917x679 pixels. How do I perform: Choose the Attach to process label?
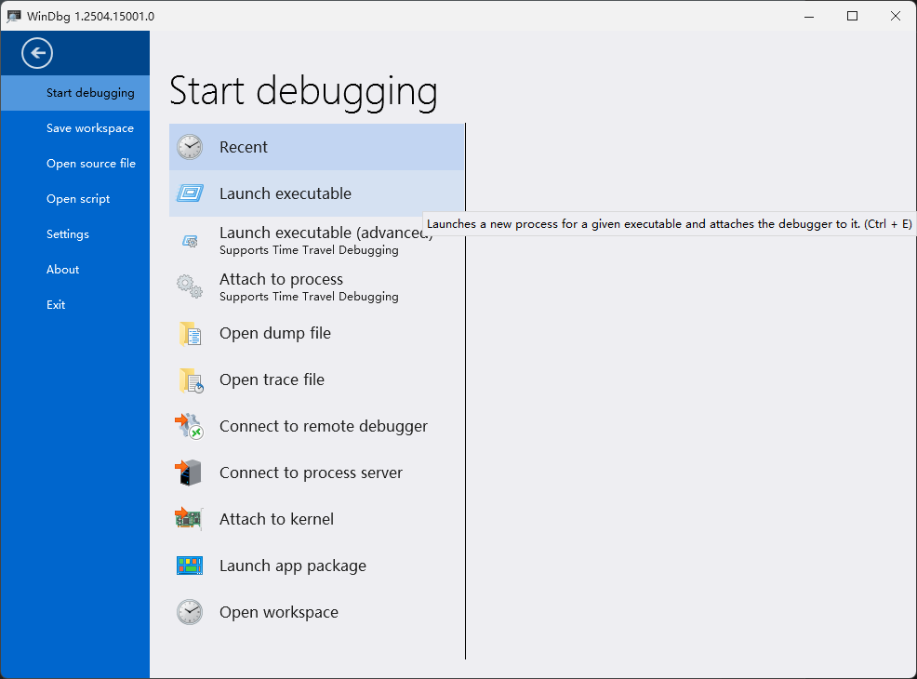point(281,280)
